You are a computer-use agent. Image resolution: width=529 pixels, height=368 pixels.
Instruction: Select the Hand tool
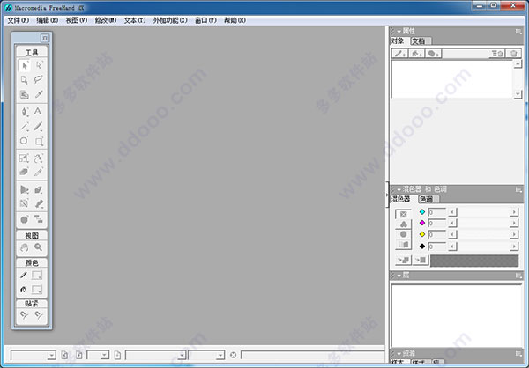(24, 247)
